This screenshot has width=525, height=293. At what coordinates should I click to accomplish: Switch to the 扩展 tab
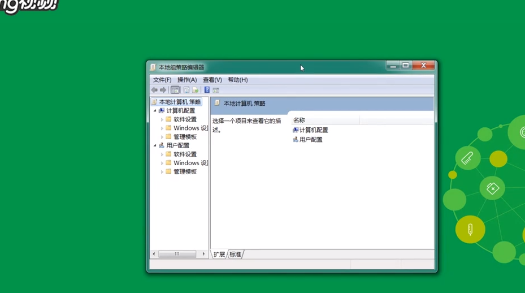pos(219,255)
